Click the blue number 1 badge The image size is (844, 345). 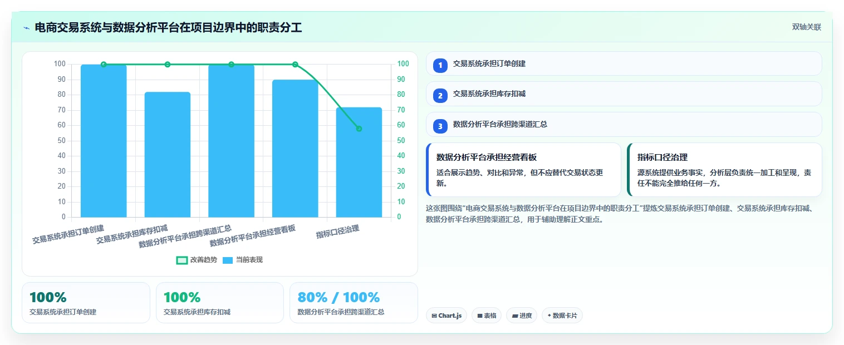pos(440,65)
